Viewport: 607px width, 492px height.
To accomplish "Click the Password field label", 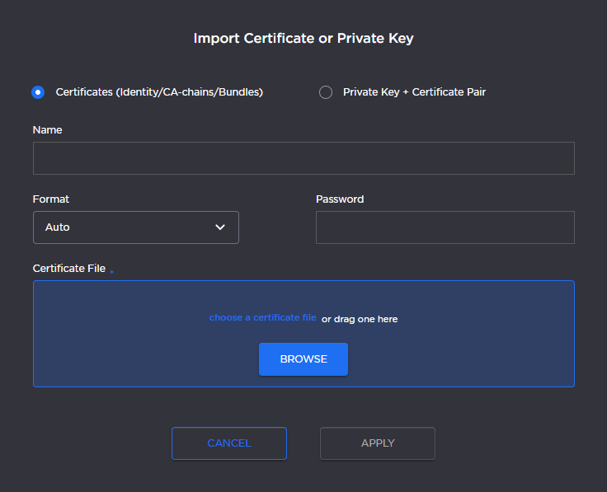I will click(x=340, y=199).
